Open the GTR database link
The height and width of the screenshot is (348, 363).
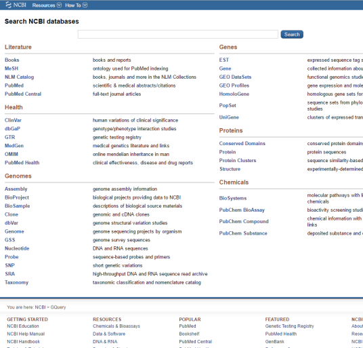(9, 137)
